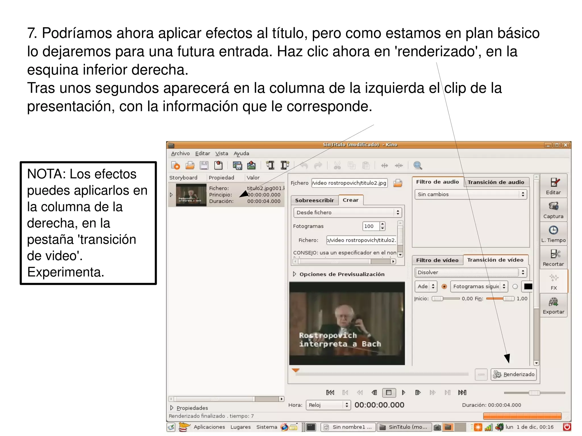582x436 pixels.
Task: Open the Sin cambios audio filter dropdown
Action: click(x=471, y=194)
